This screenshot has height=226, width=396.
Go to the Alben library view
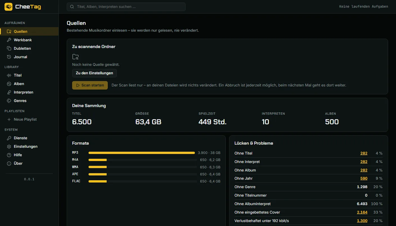tap(29, 84)
